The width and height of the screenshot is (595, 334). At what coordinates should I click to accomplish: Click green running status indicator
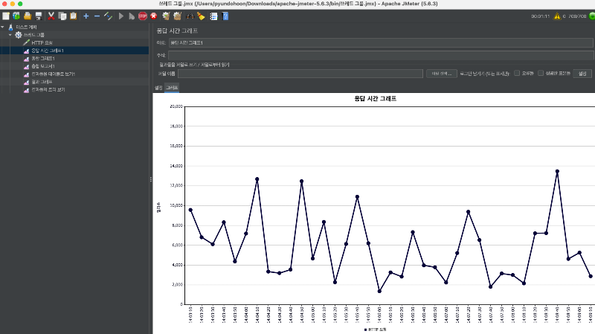(592, 16)
